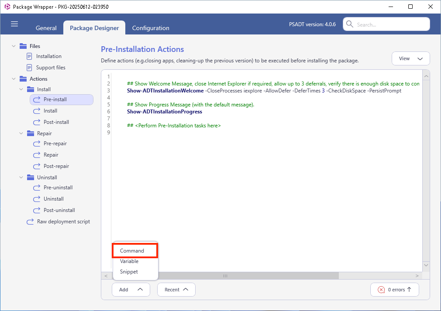Click the search magnifier icon
This screenshot has width=441, height=311.
[350, 24]
